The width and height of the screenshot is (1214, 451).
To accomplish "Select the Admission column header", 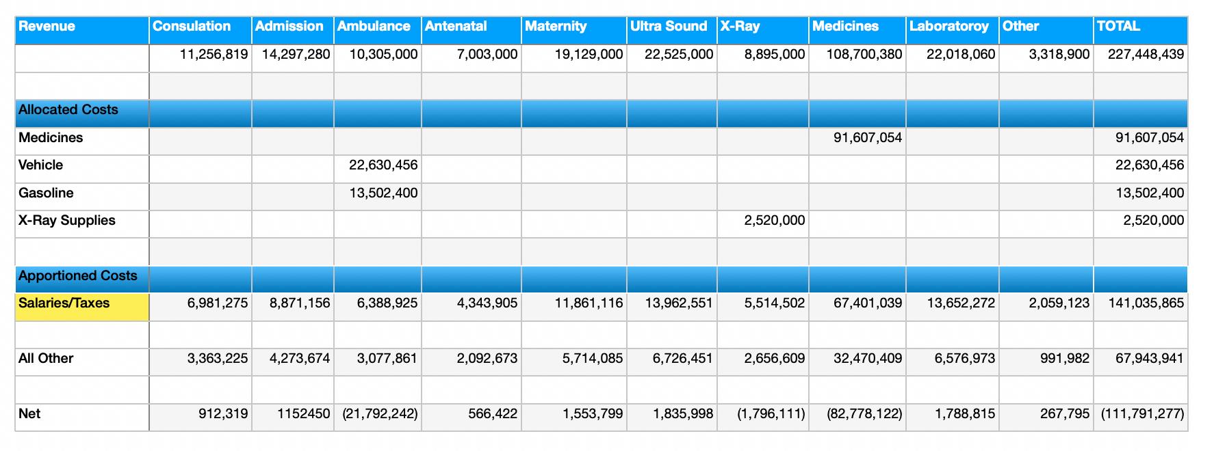I will pyautogui.click(x=293, y=31).
